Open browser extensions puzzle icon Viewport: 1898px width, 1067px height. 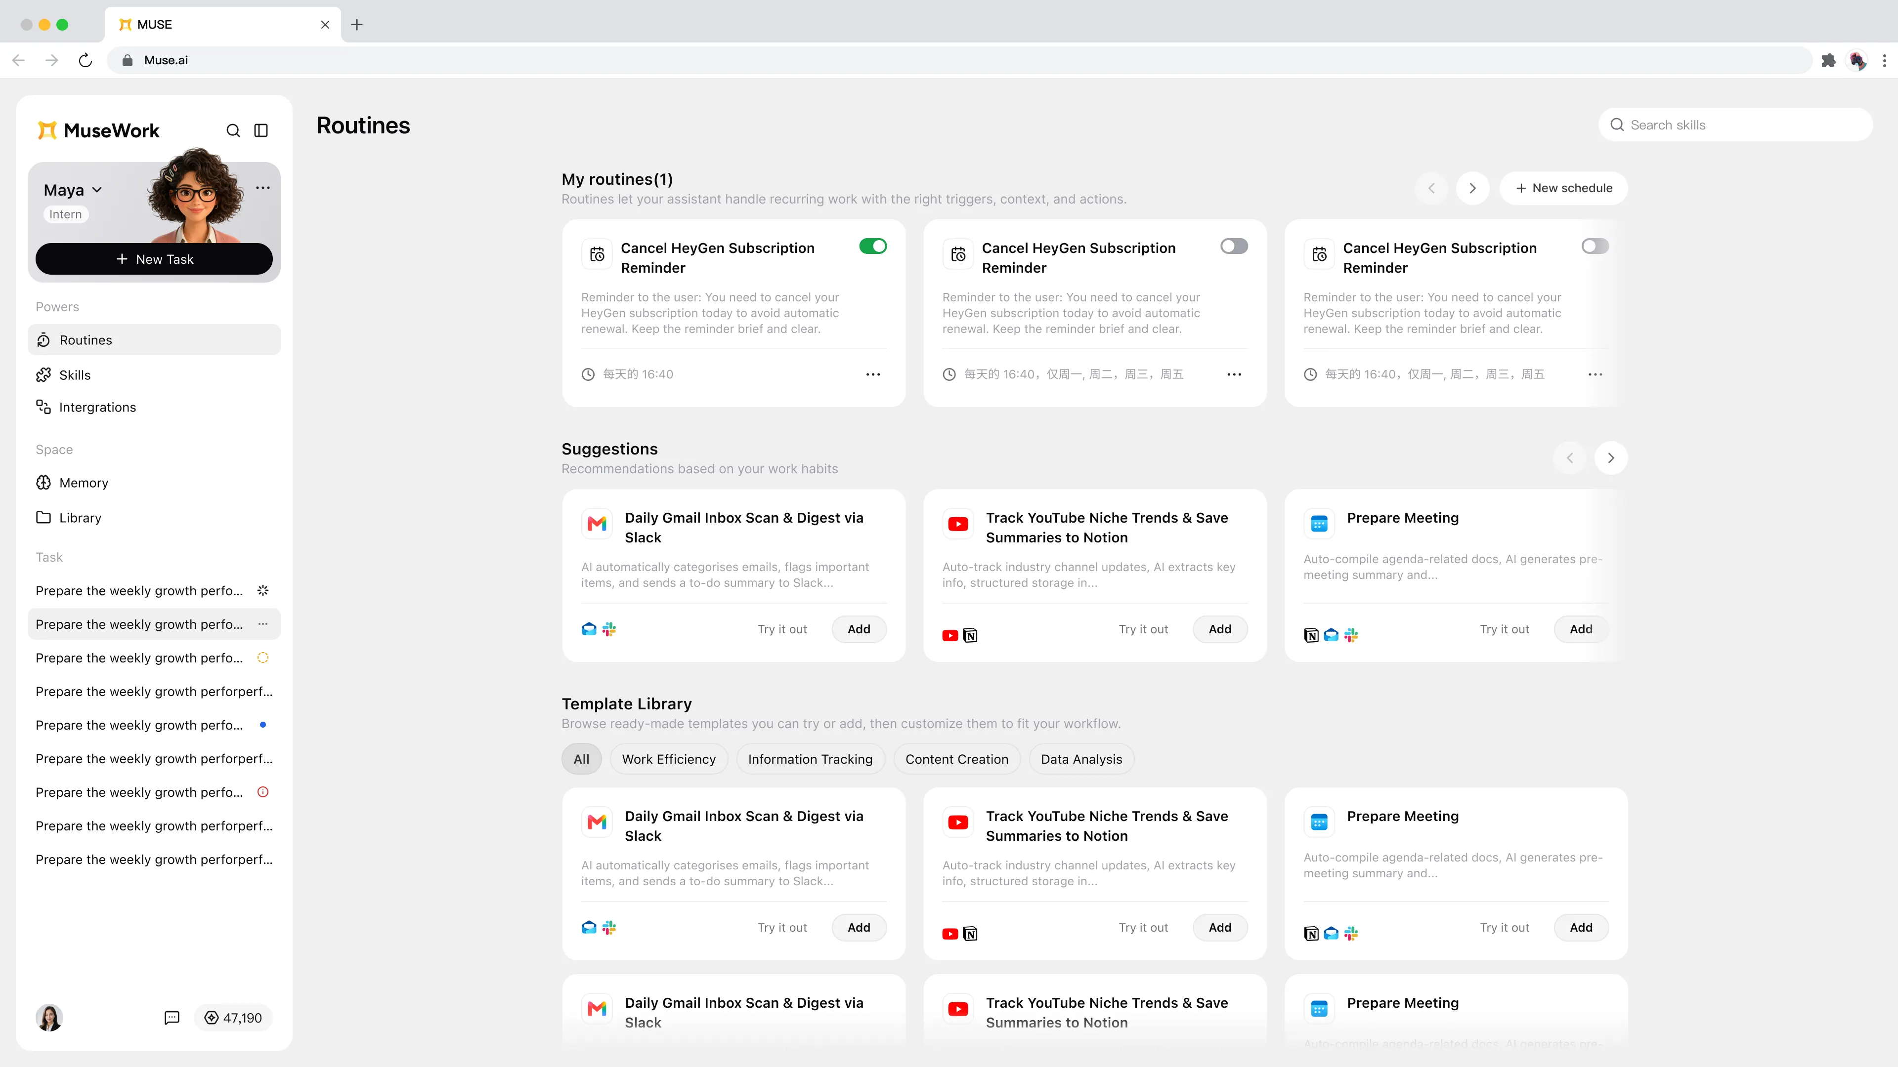[x=1828, y=60]
